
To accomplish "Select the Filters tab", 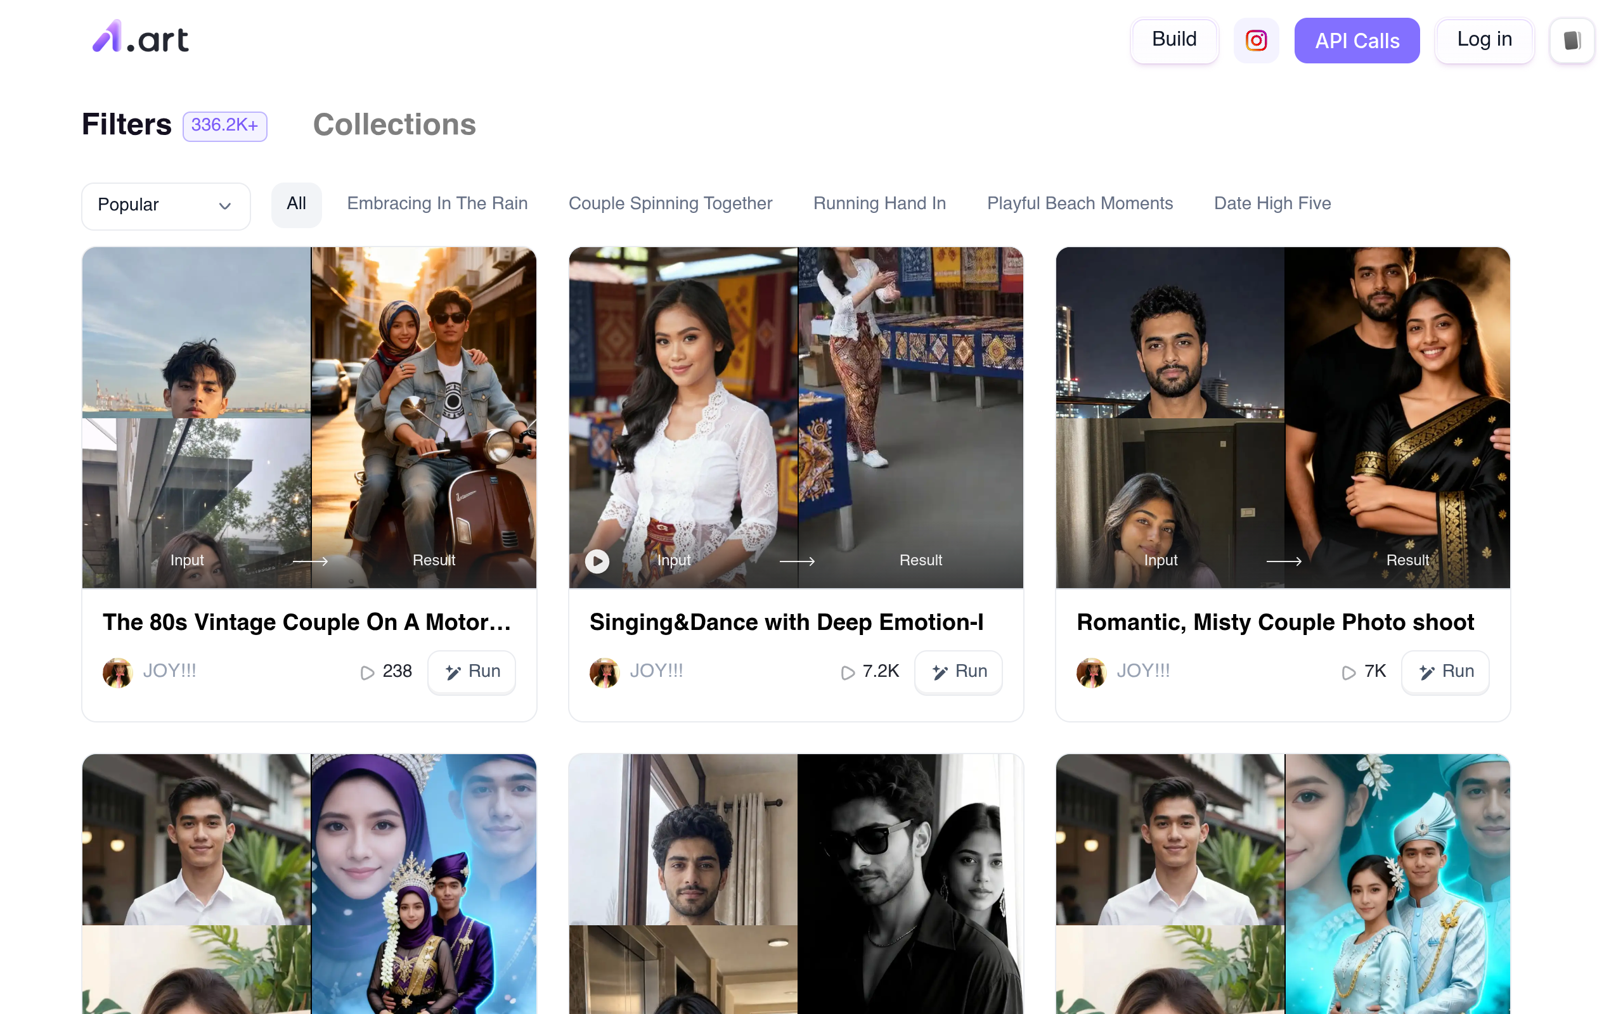I will 127,125.
